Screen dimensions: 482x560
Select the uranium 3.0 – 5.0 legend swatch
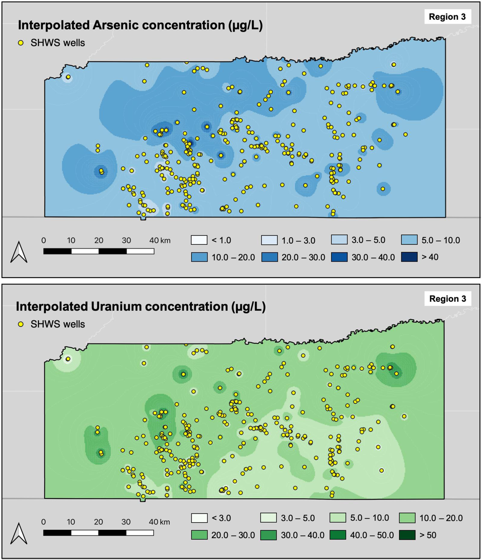(x=268, y=518)
